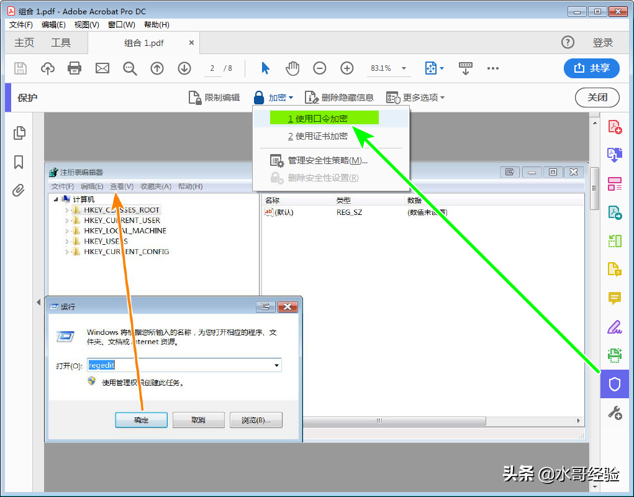Click the read mode keyboard-arrow icon
The image size is (634, 497).
(x=465, y=68)
